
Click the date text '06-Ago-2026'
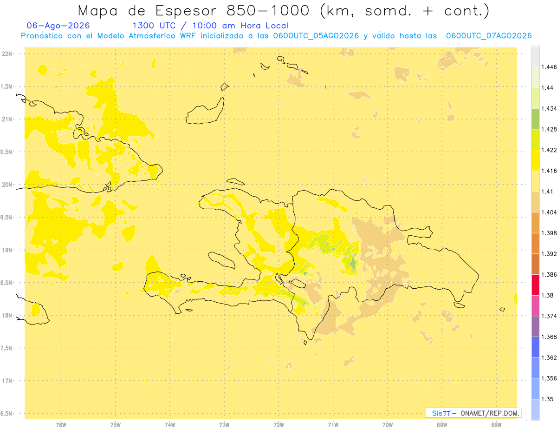point(58,26)
